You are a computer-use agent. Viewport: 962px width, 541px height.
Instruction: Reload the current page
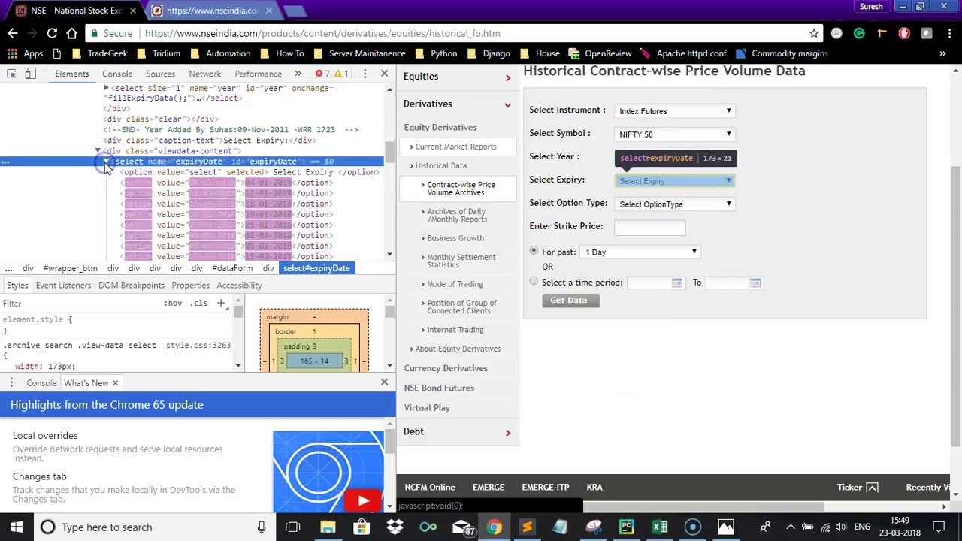52,33
